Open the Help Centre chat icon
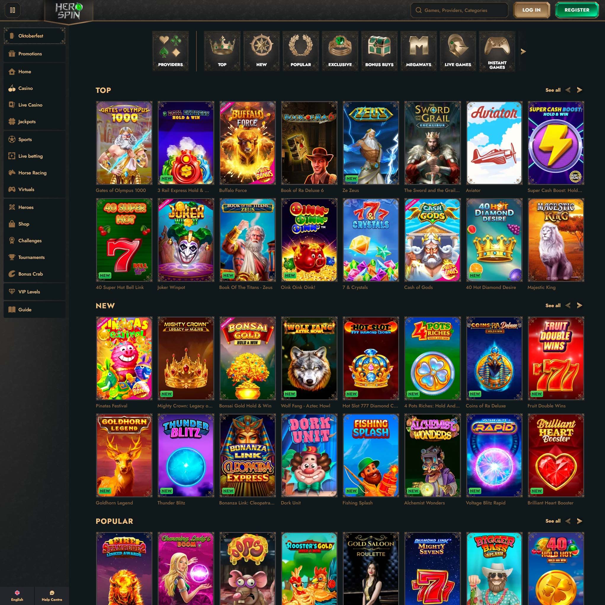The height and width of the screenshot is (605, 605). [52, 593]
